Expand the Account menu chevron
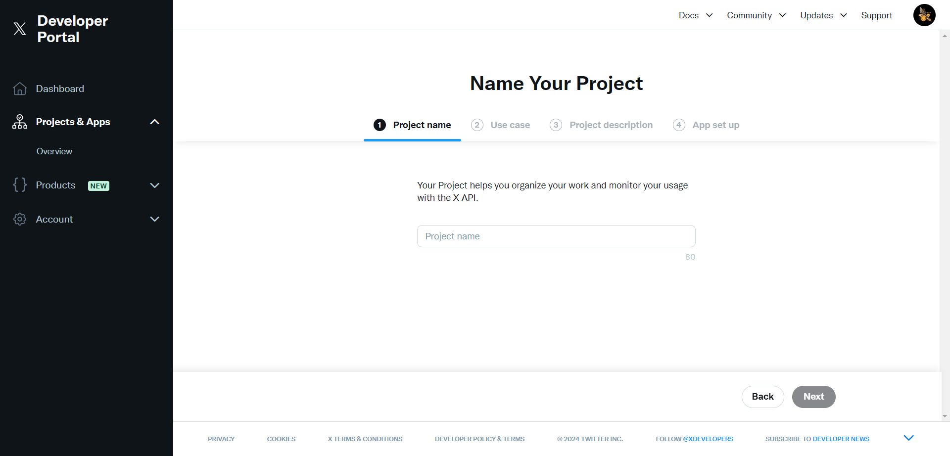The width and height of the screenshot is (950, 456). coord(154,219)
